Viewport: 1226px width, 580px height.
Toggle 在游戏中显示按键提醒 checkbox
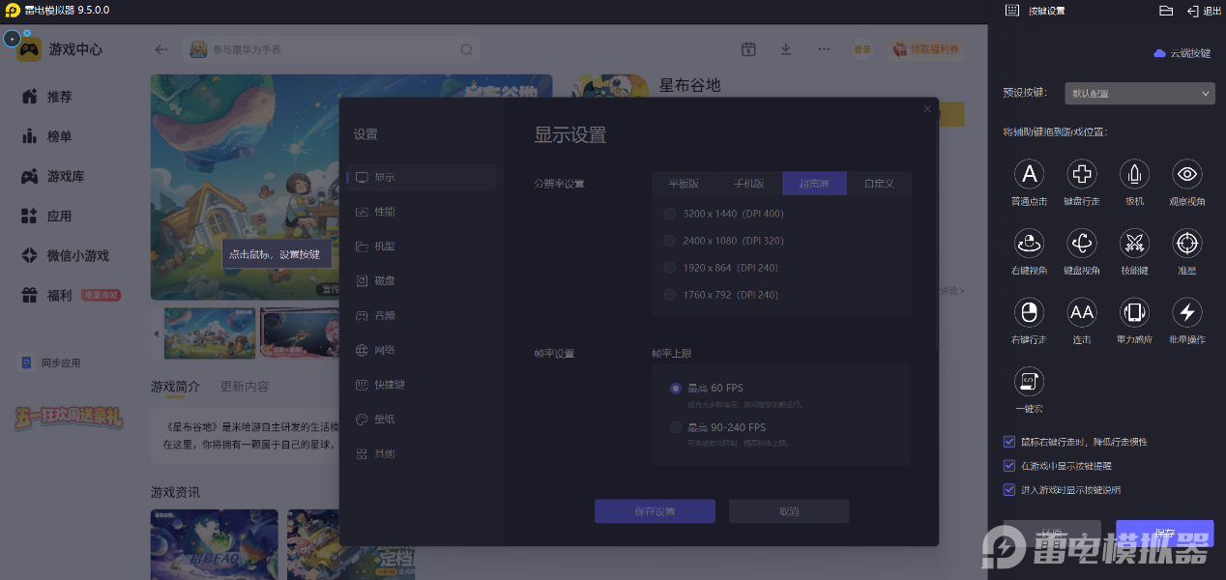click(1009, 466)
